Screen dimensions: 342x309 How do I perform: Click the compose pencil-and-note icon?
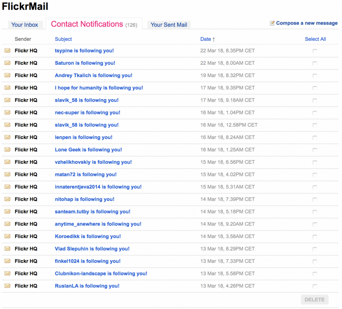pos(272,23)
